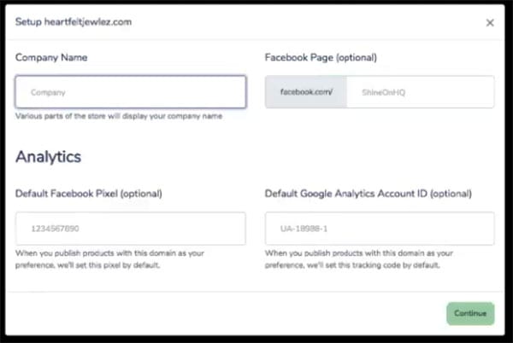Screen dimensions: 513x343
Task: Click the facebook.com/ prefix box
Action: coord(306,92)
